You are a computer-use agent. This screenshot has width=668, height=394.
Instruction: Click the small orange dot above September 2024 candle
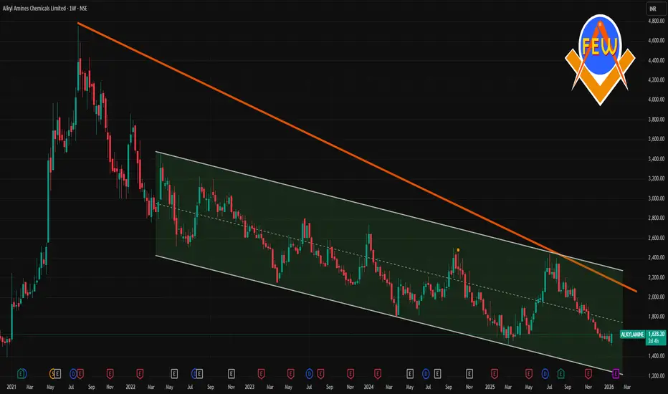[458, 250]
